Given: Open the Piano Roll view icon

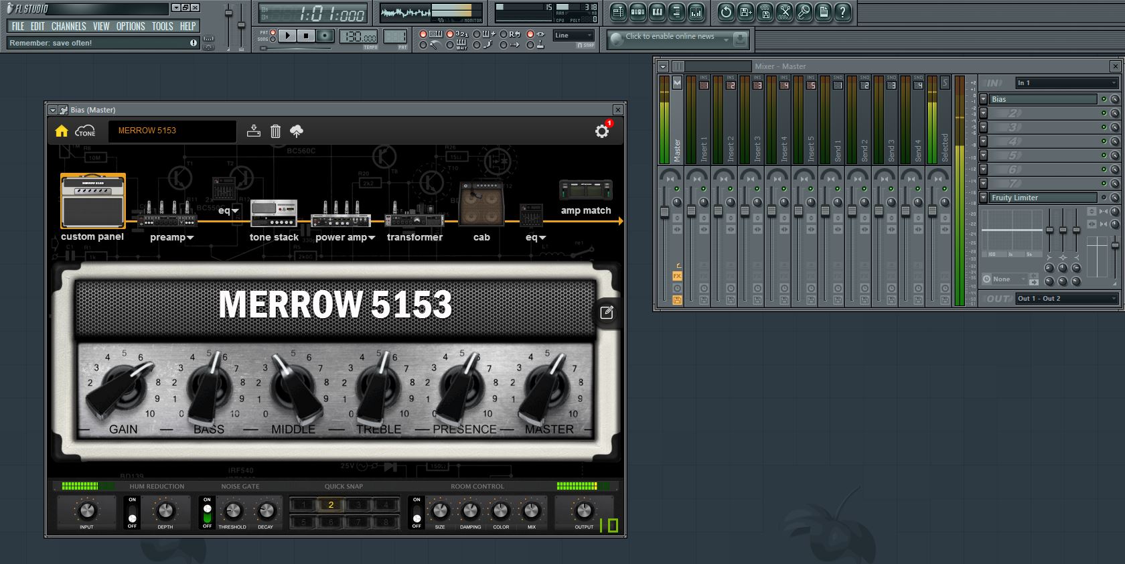Looking at the screenshot, I should point(657,11).
